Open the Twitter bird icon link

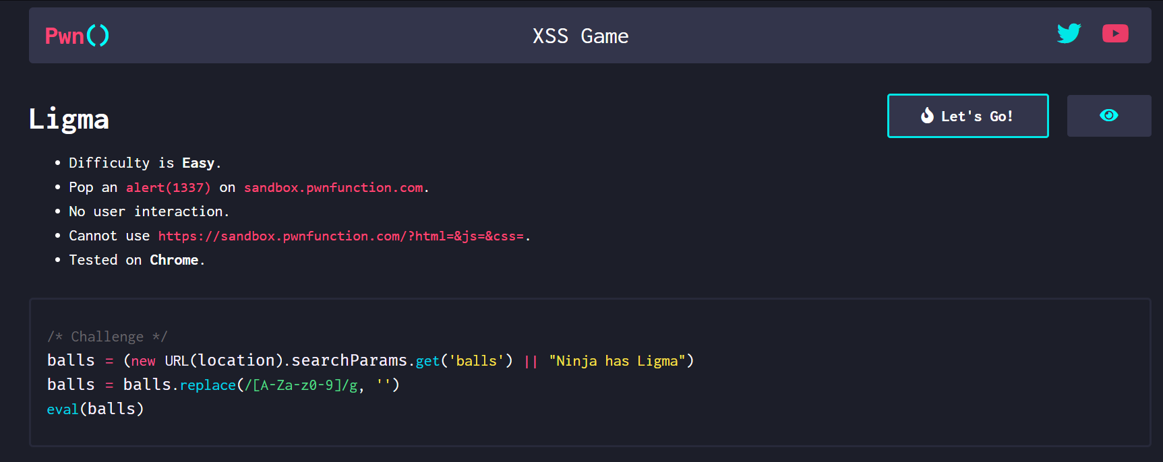pyautogui.click(x=1069, y=33)
